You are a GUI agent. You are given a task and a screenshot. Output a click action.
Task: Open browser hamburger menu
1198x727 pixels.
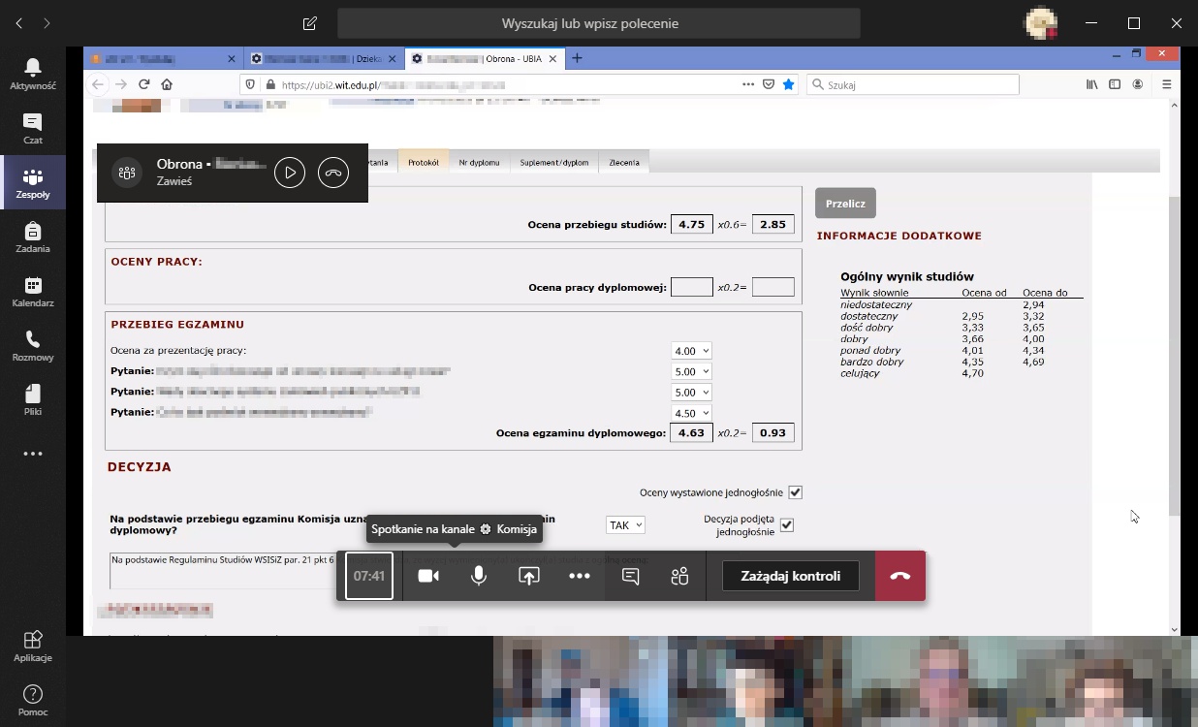1166,84
